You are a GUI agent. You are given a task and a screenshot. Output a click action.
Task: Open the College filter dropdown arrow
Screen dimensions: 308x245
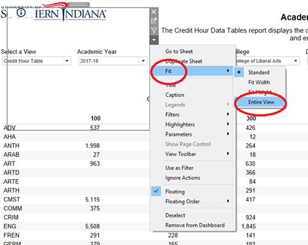(x=296, y=61)
